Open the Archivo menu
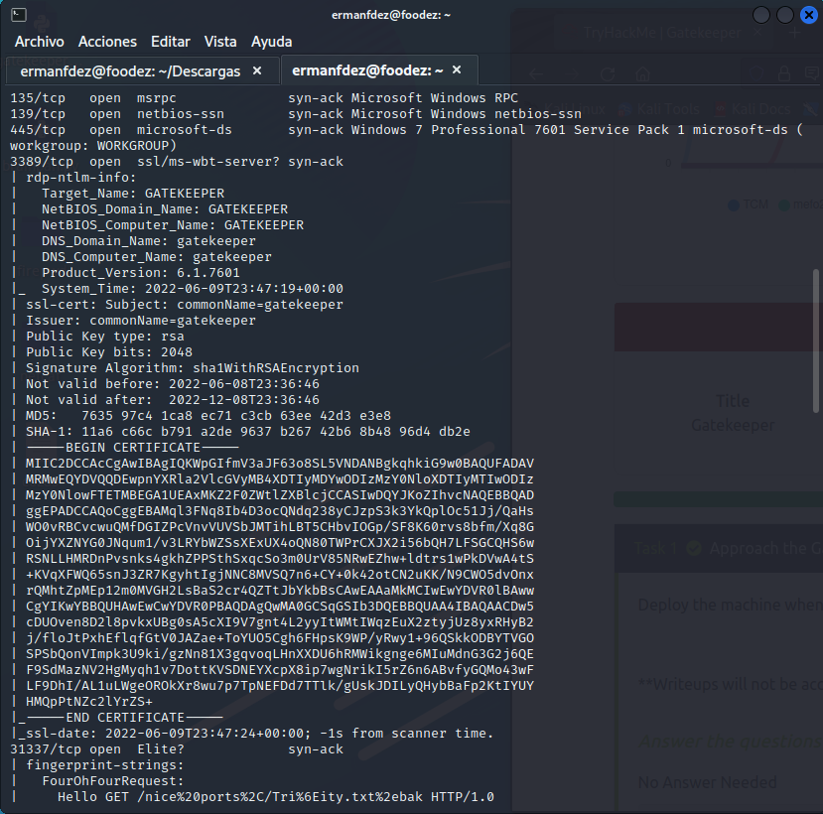Viewport: 823px width, 814px height. click(x=39, y=42)
